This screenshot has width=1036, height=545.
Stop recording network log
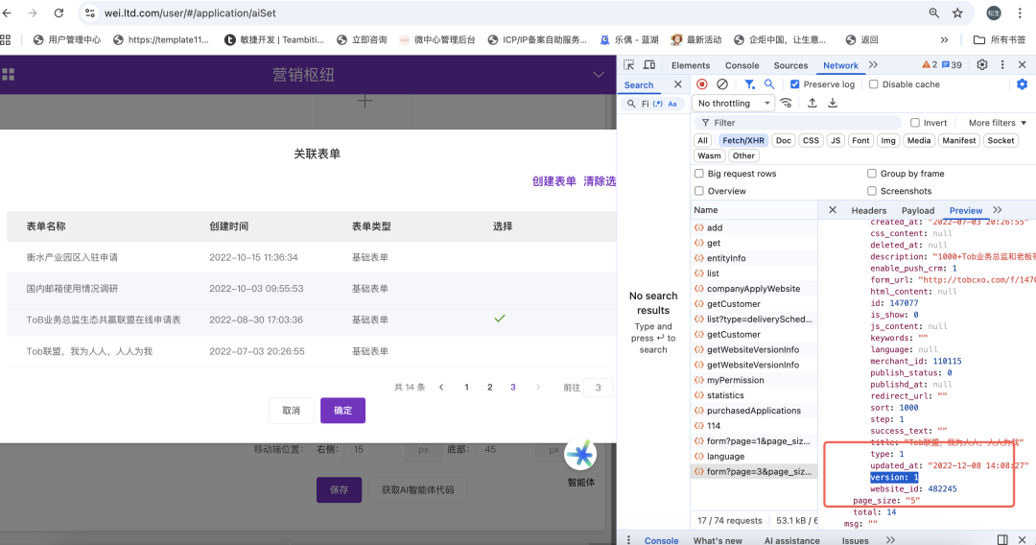(702, 84)
